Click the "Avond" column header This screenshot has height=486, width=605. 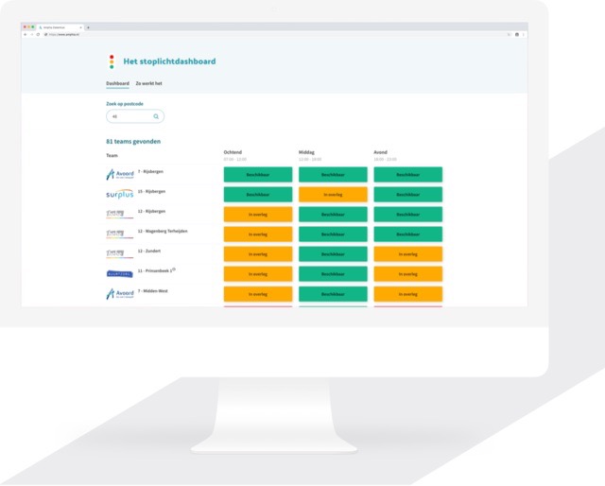tap(380, 152)
